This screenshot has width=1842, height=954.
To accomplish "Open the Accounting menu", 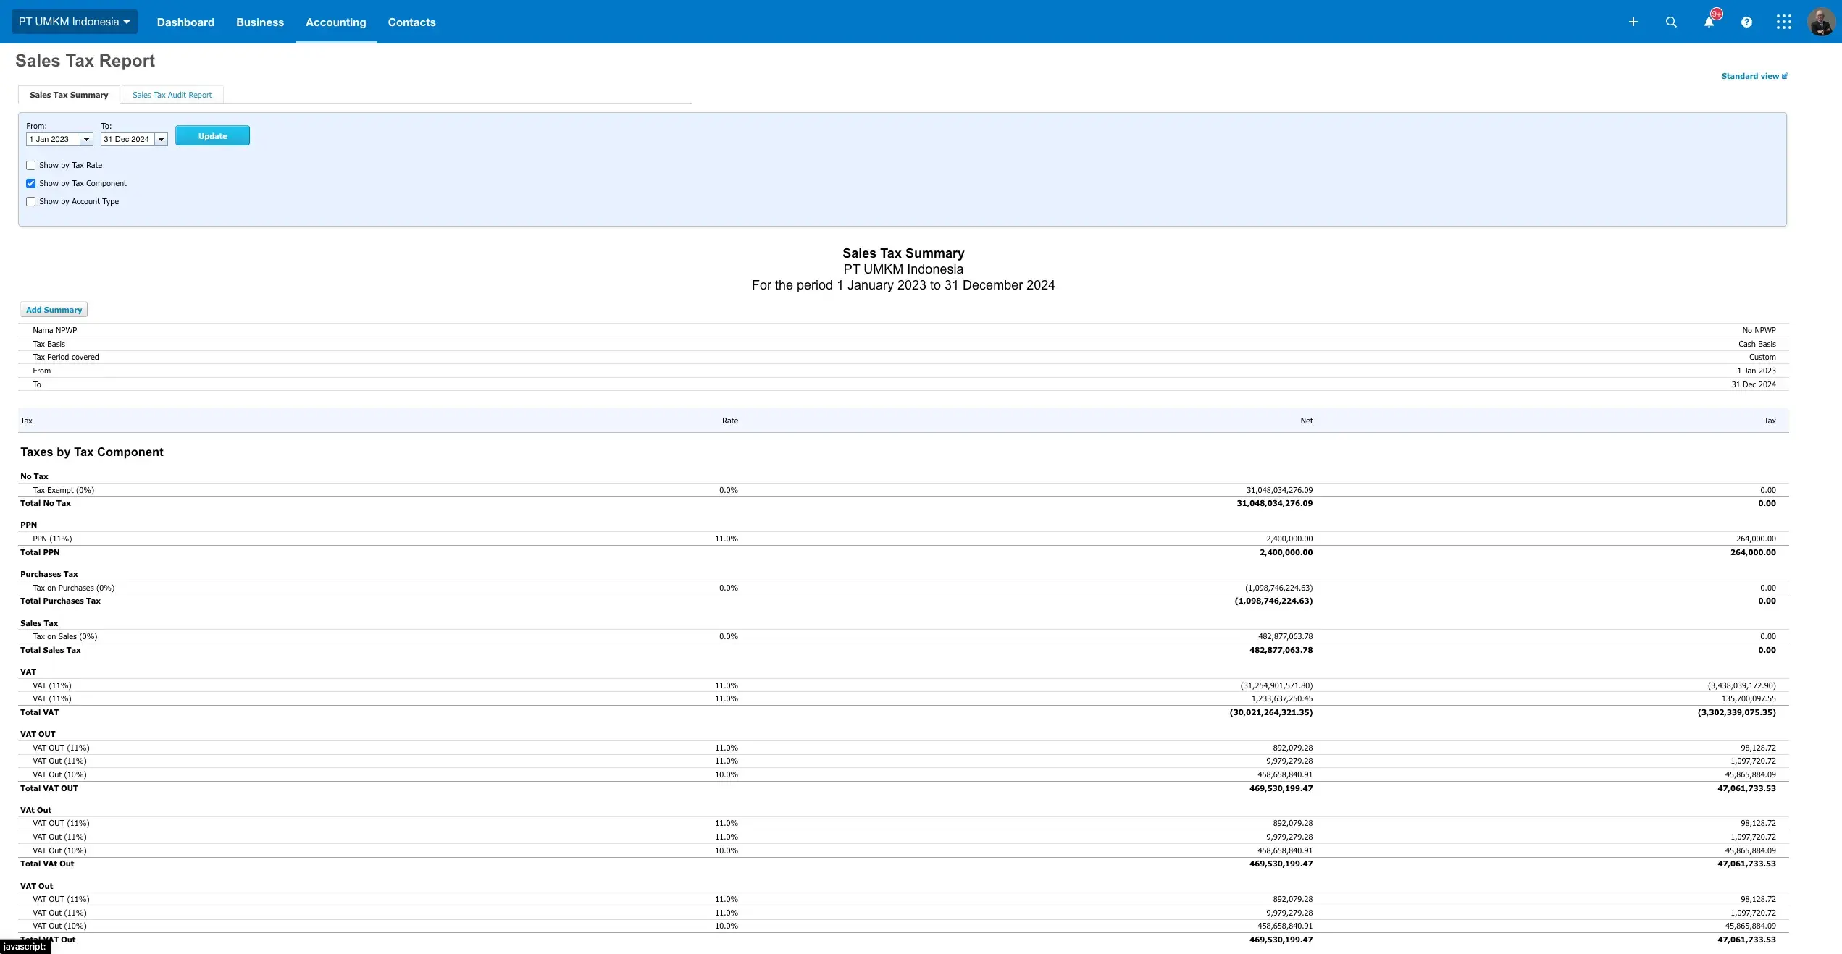I will [x=335, y=22].
